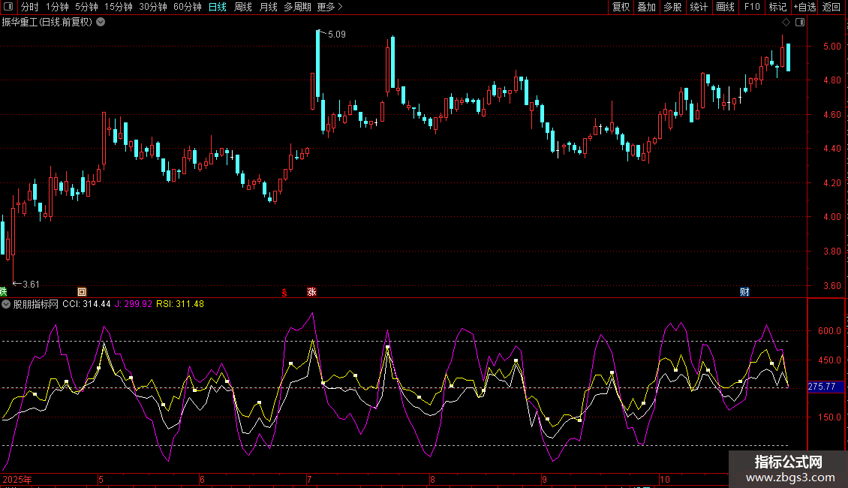Click the red 涨 marker icon
Screen dimensions: 848x488
pos(311,292)
